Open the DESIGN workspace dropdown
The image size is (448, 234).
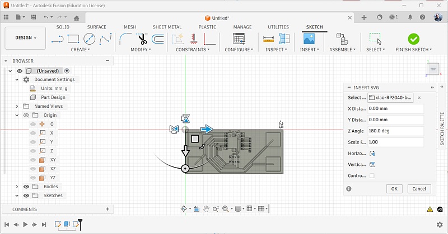coord(25,38)
